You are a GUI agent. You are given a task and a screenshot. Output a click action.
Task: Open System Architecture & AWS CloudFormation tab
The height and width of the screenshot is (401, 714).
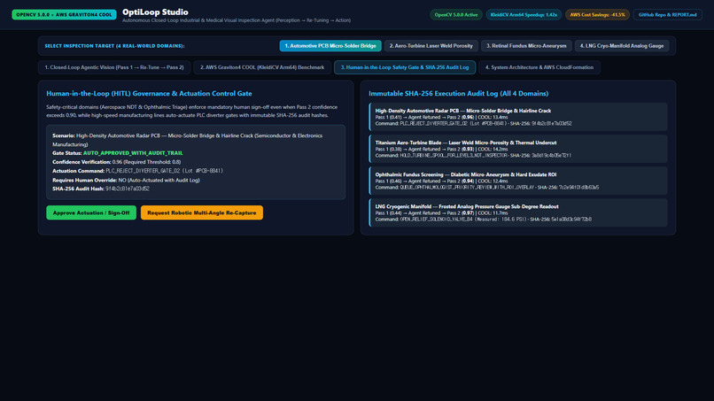539,67
